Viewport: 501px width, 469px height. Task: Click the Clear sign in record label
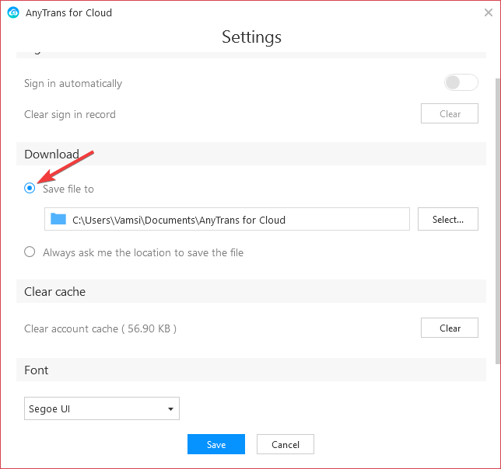pyautogui.click(x=70, y=114)
